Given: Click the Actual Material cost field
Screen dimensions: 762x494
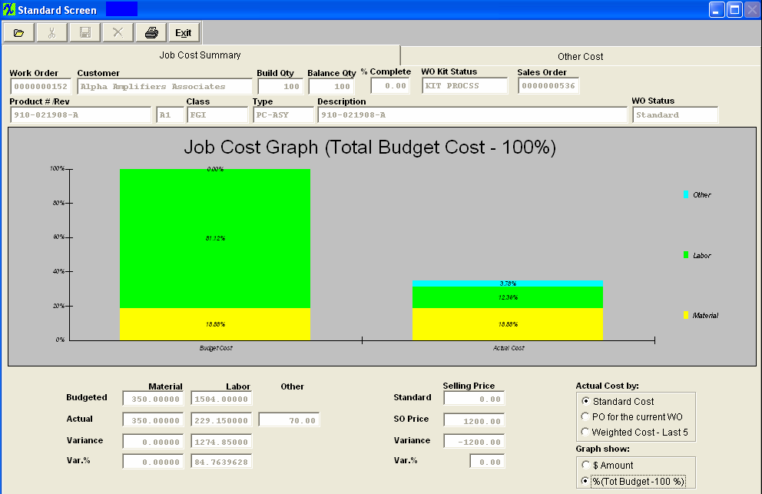Looking at the screenshot, I should [x=153, y=420].
